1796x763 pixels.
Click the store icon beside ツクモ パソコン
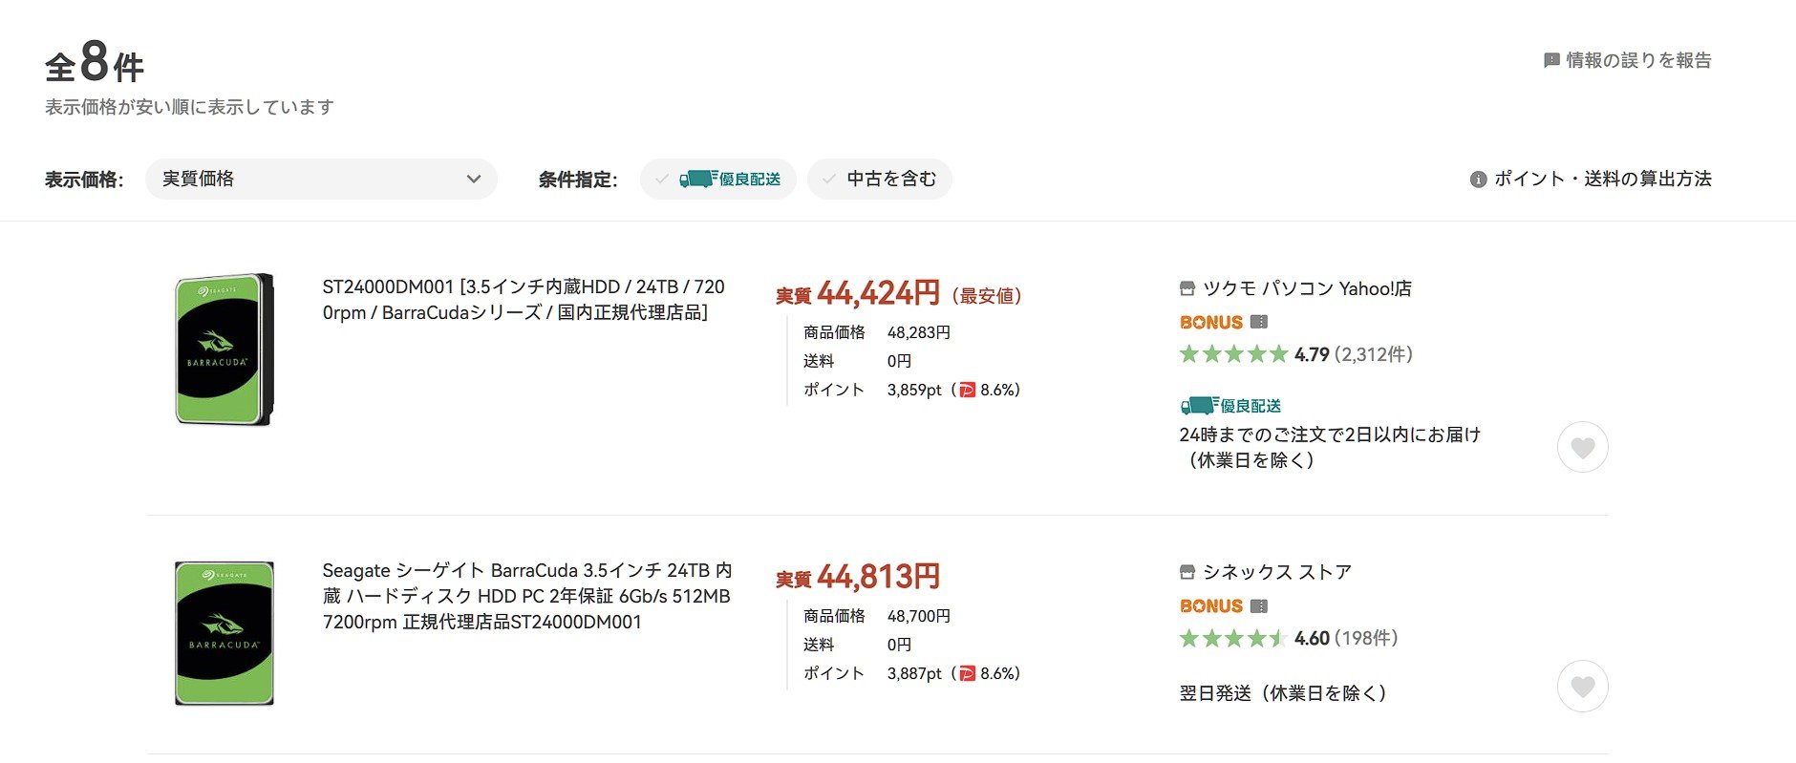(x=1187, y=288)
